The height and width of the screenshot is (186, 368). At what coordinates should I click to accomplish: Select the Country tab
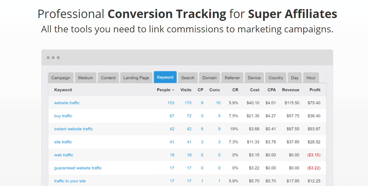click(x=276, y=78)
